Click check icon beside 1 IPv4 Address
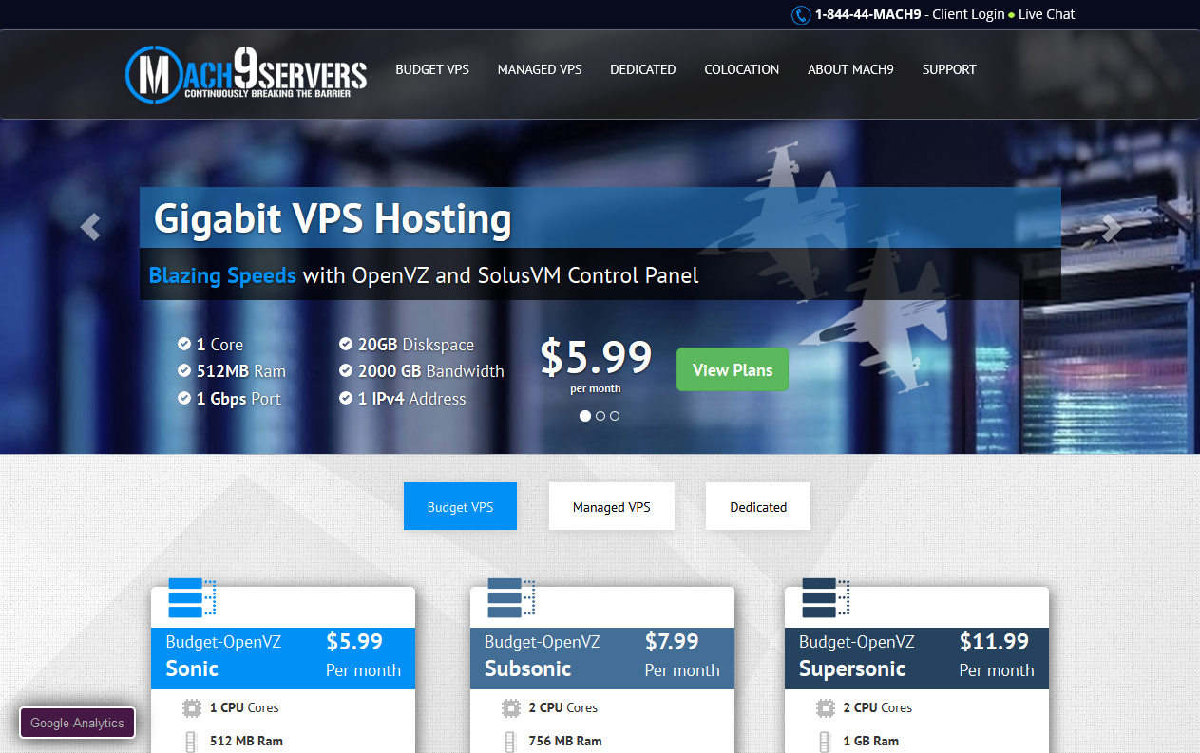 pos(346,399)
